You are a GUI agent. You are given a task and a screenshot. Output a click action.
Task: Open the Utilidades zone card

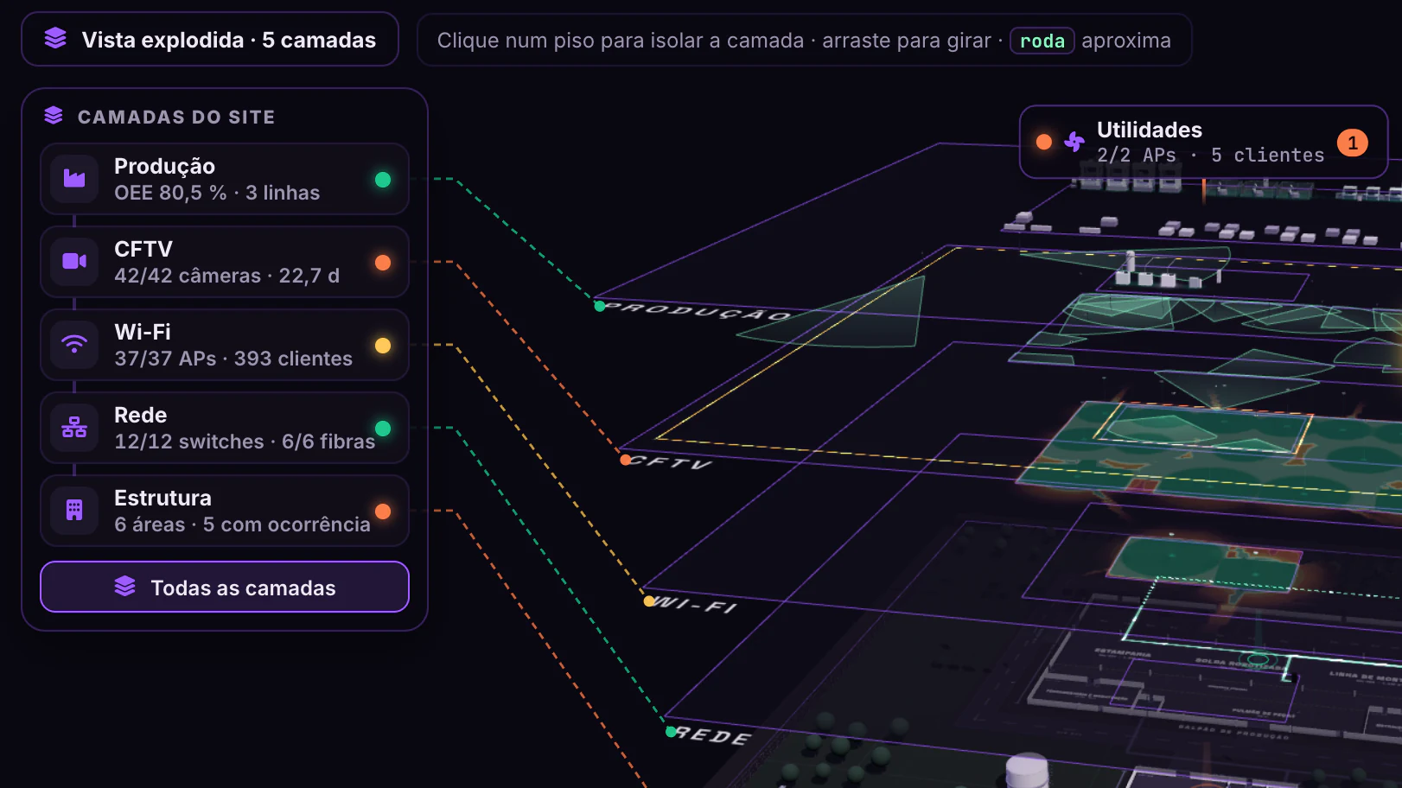[x=1204, y=142]
